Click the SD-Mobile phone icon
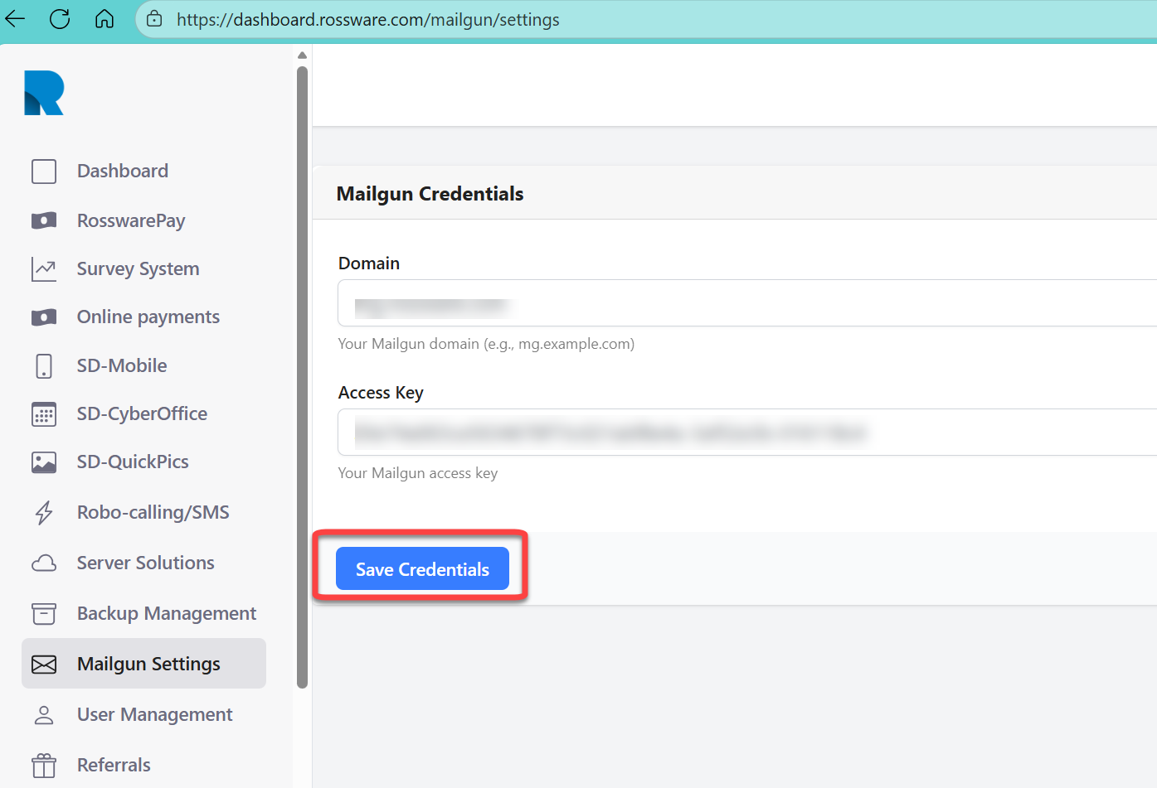This screenshot has width=1157, height=788. coord(44,366)
